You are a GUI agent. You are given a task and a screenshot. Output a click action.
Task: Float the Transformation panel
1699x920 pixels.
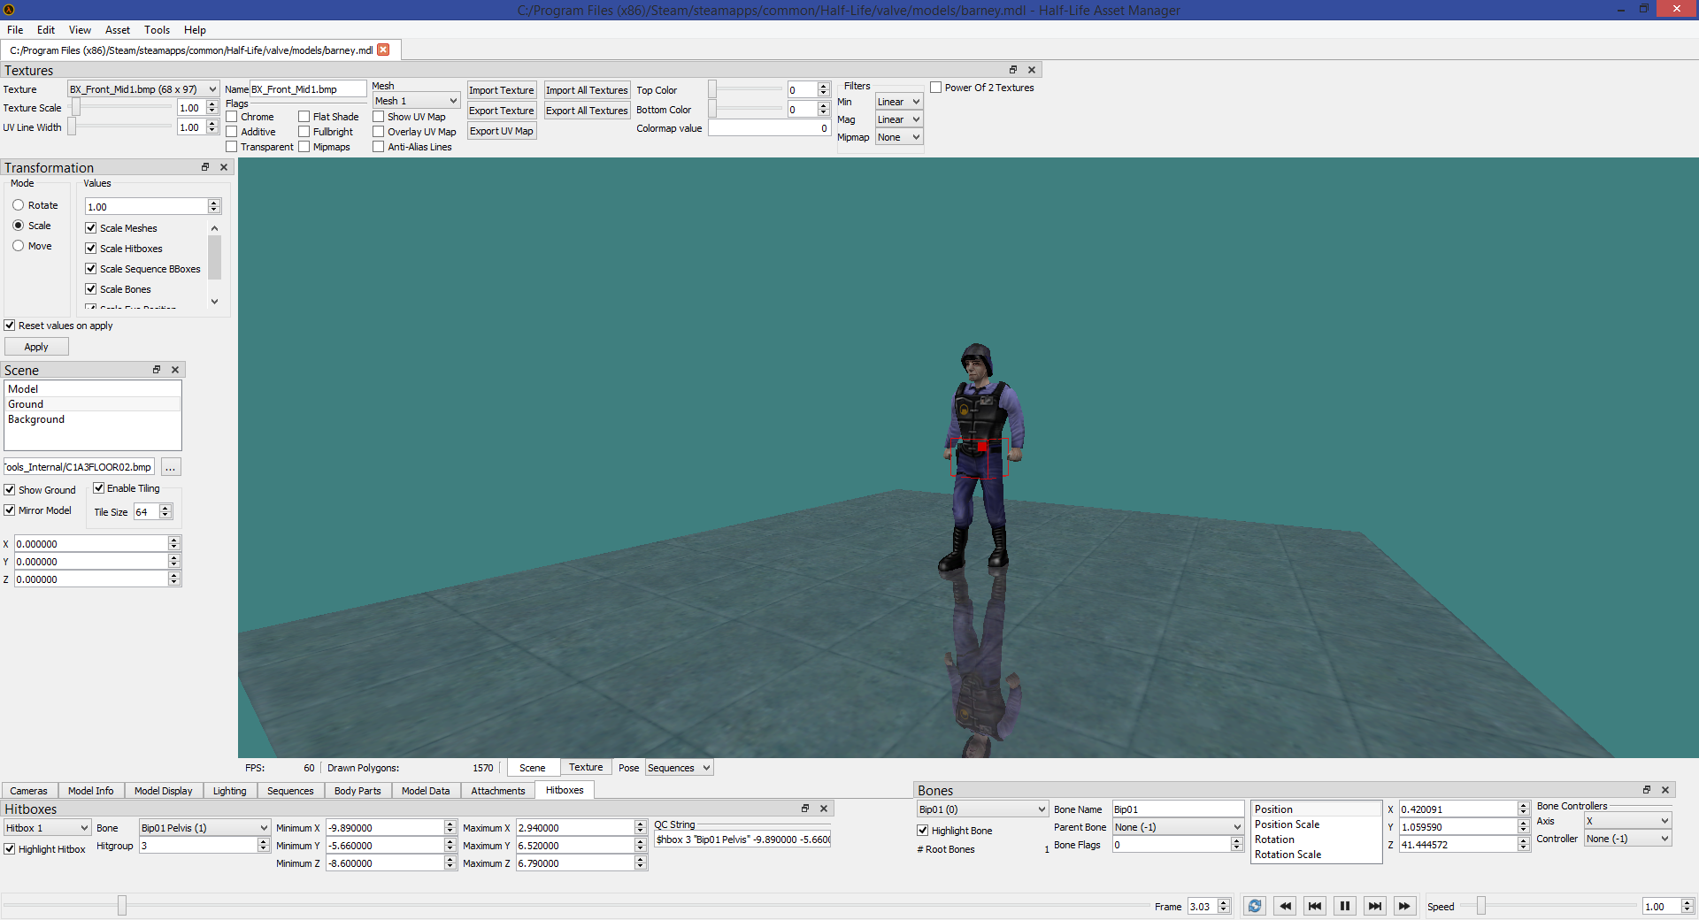(205, 167)
